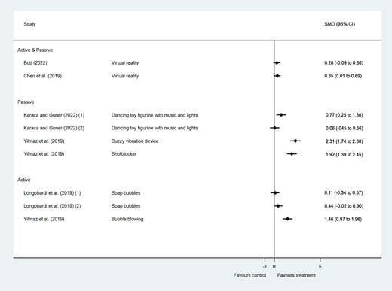Click the value '2.31 (1.74 to 2.88)'
Viewport: 392px width, 291px height.
[345, 141]
